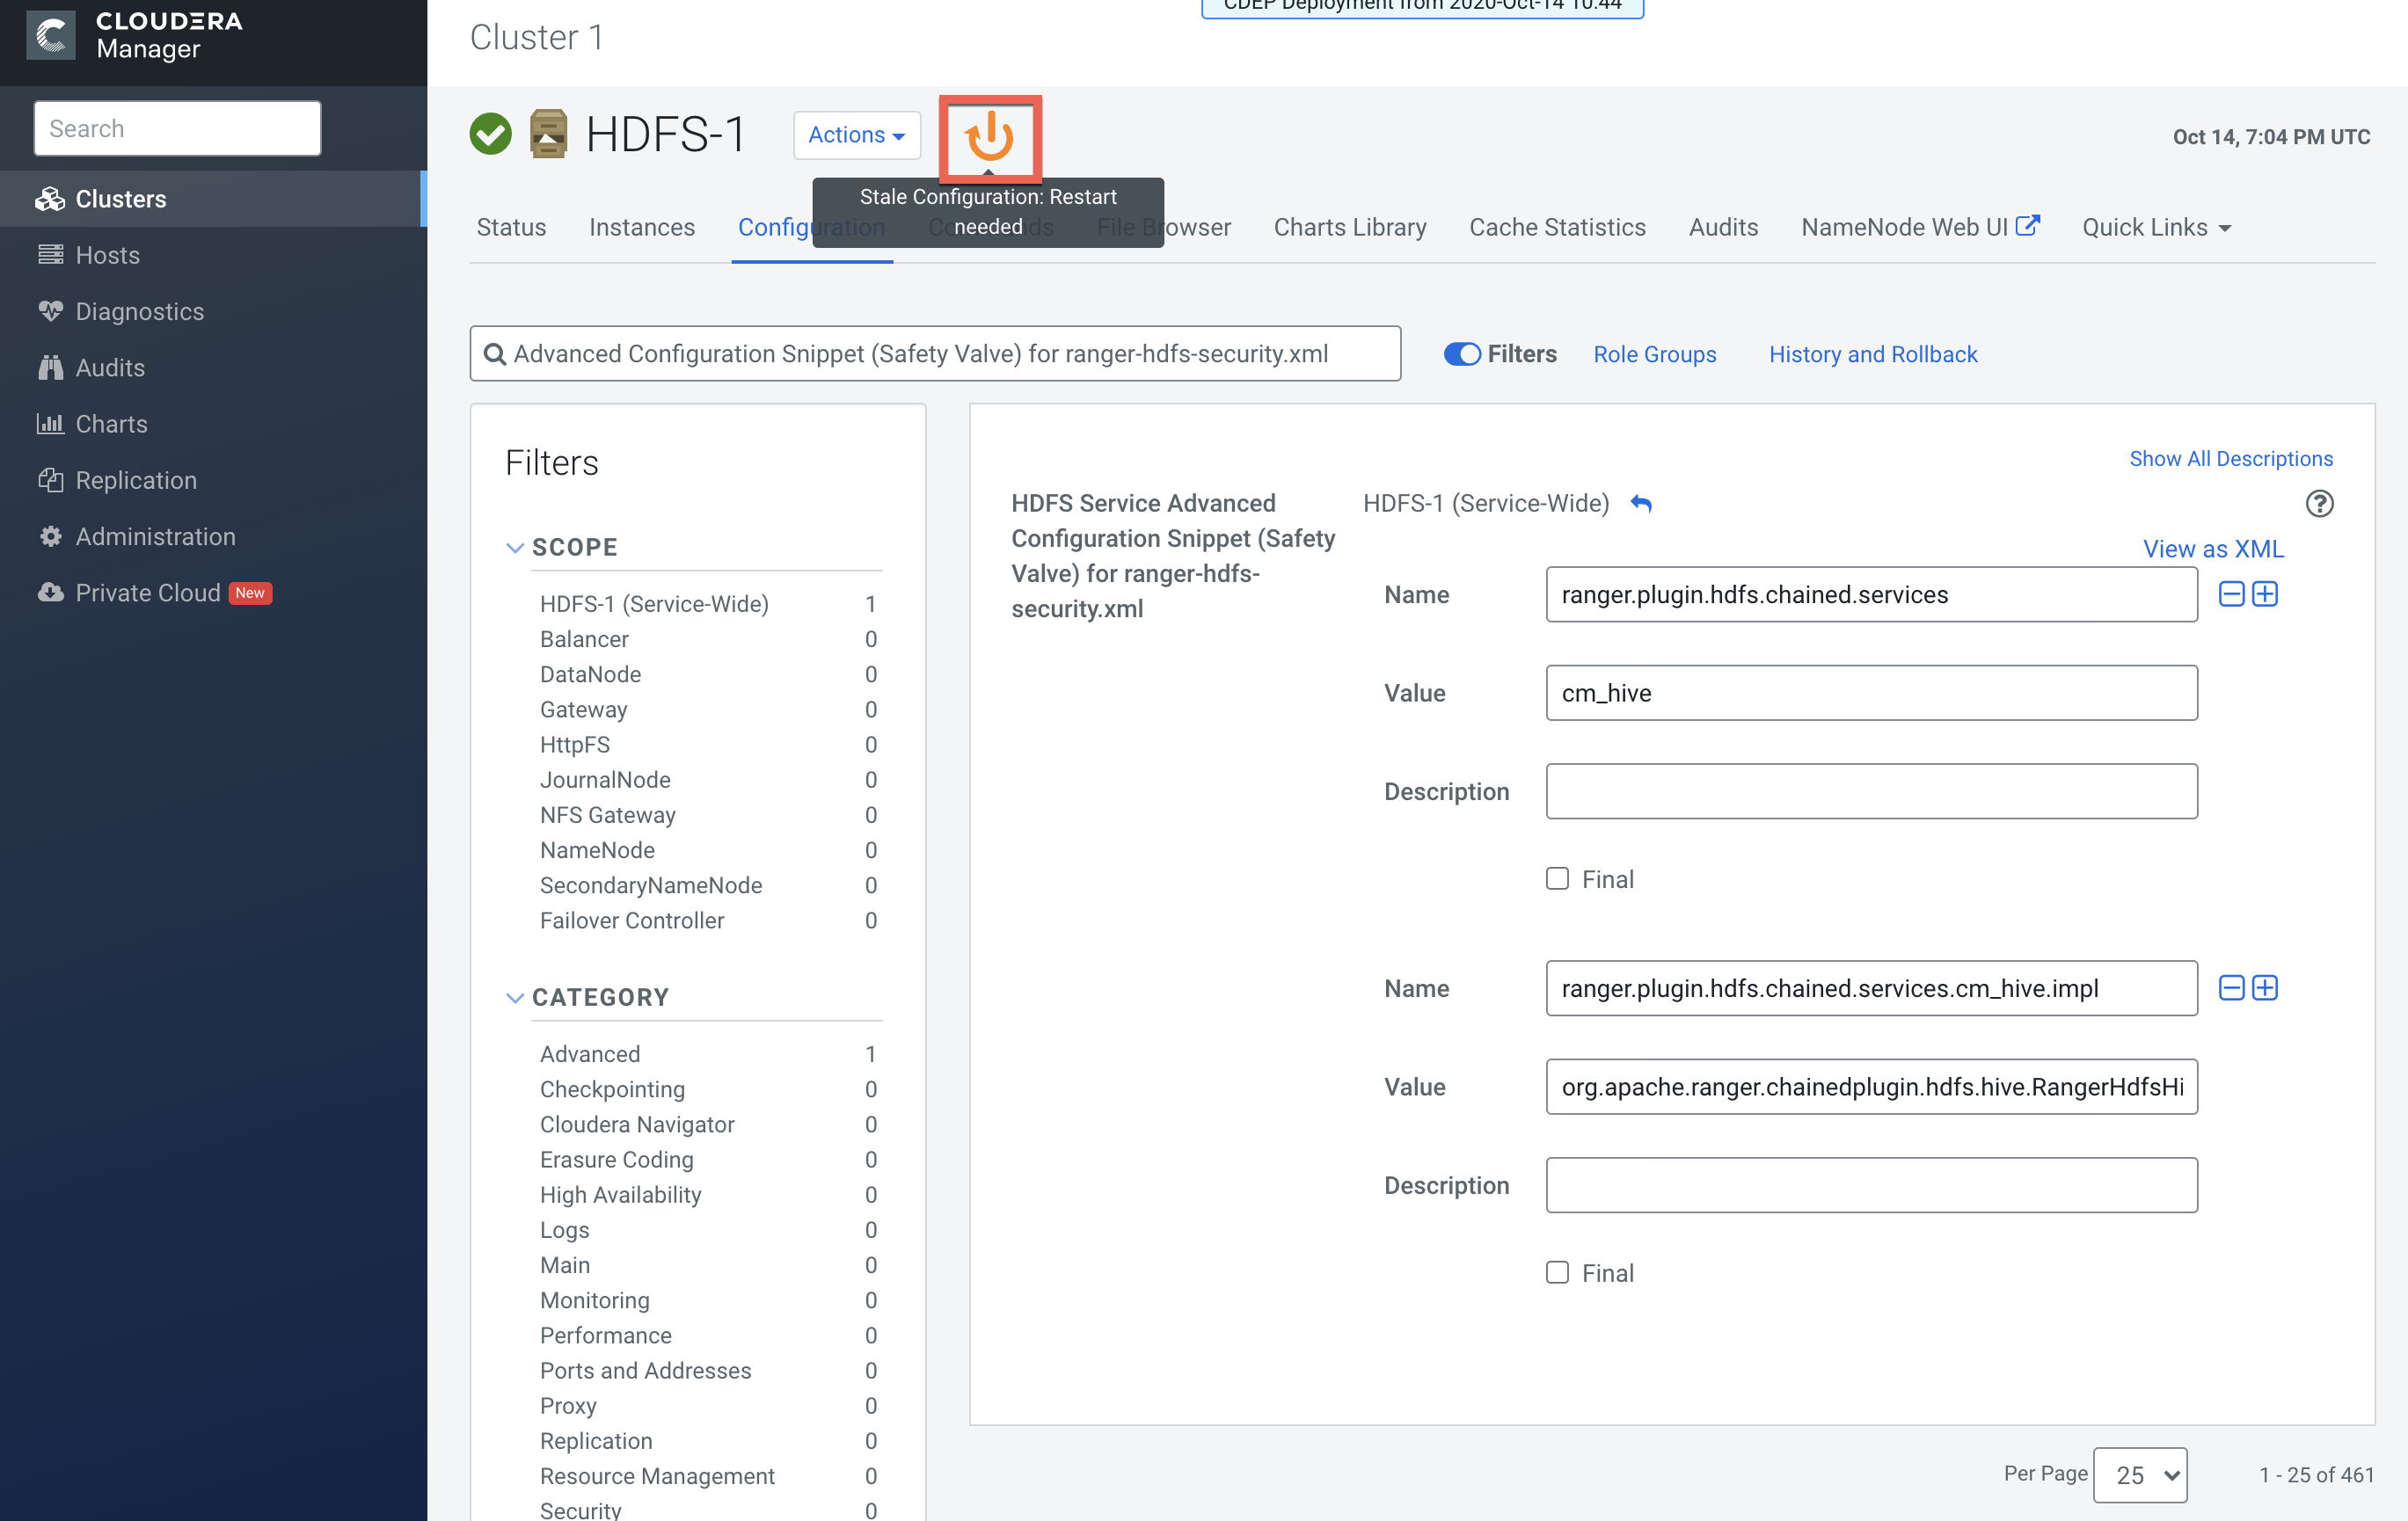This screenshot has height=1521, width=2408.
Task: Check Final for the chained.services property
Action: 1557,878
